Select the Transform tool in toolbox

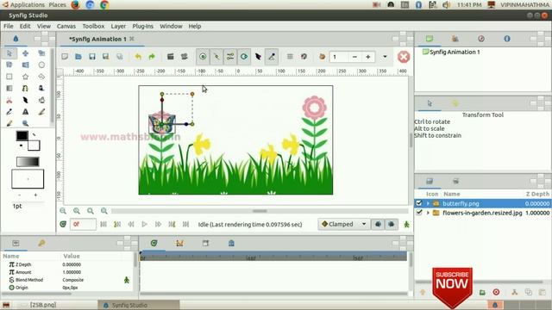click(9, 53)
